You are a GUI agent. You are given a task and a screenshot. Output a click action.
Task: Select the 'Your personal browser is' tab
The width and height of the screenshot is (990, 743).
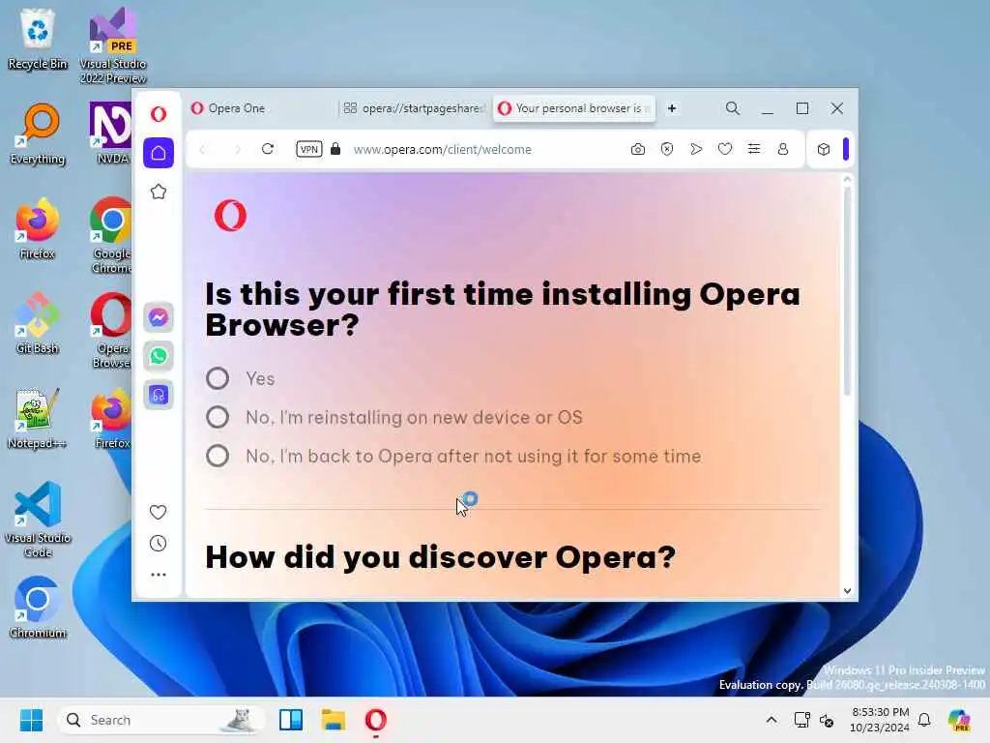pos(574,108)
